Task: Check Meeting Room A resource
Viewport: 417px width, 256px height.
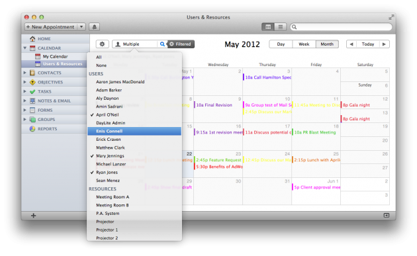Action: tap(134, 197)
